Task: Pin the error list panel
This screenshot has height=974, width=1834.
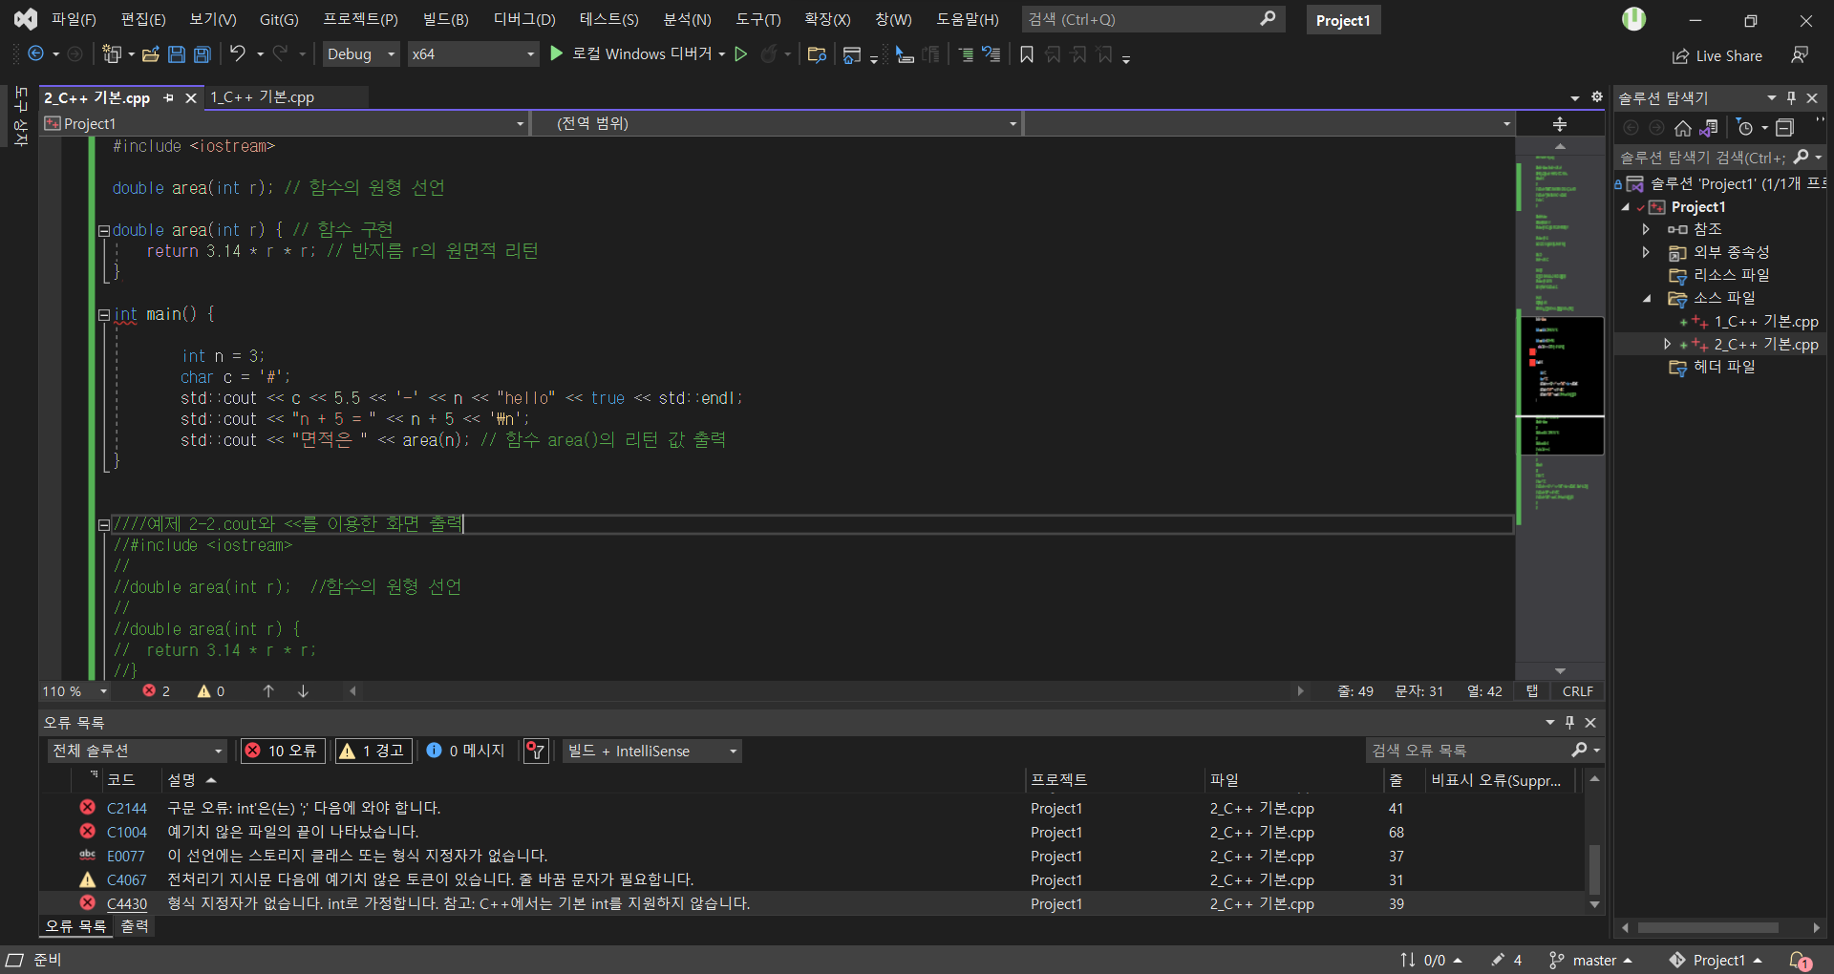Action: coord(1569,723)
